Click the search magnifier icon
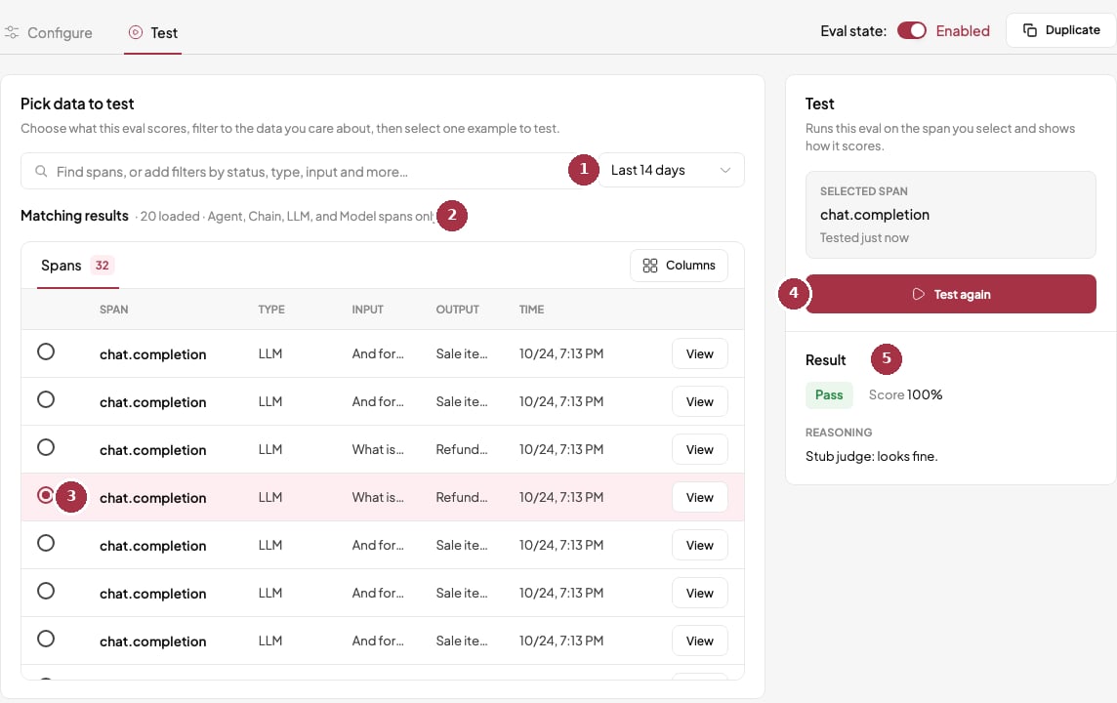1117x703 pixels. [41, 171]
